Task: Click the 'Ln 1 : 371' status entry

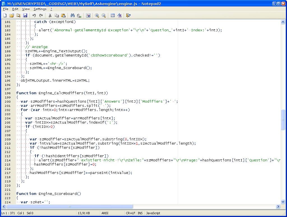Action: point(8,213)
